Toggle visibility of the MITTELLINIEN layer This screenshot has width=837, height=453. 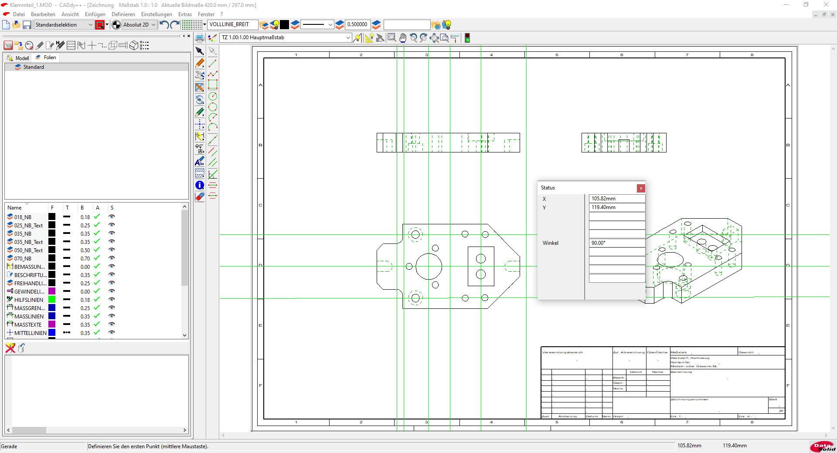point(112,333)
